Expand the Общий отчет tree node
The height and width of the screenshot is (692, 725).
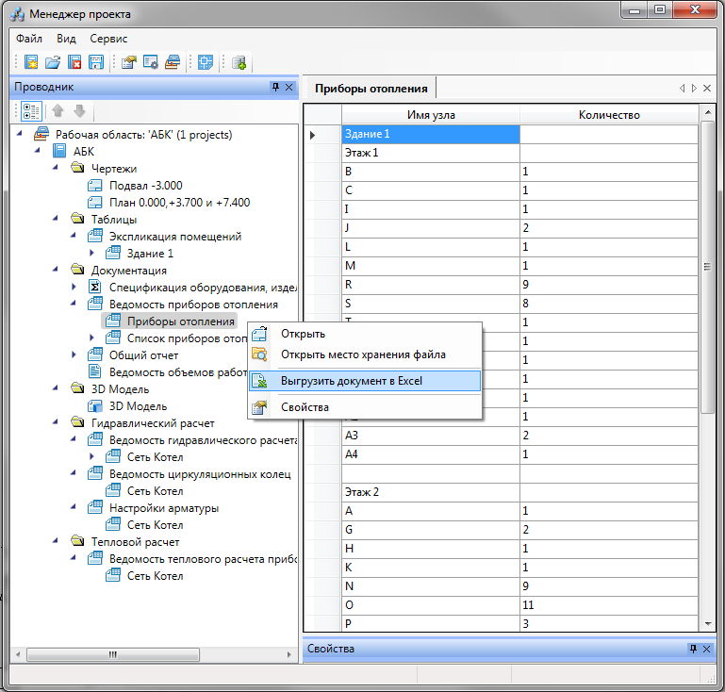coord(74,354)
